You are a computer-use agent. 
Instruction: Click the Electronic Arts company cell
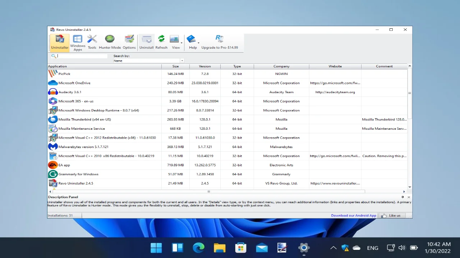click(x=281, y=165)
